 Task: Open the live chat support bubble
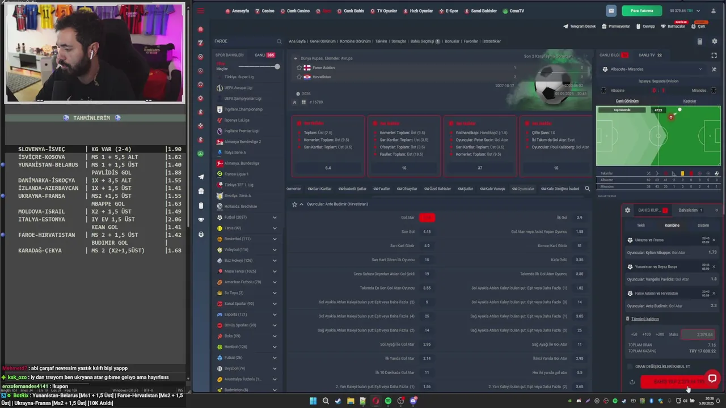coord(712,378)
